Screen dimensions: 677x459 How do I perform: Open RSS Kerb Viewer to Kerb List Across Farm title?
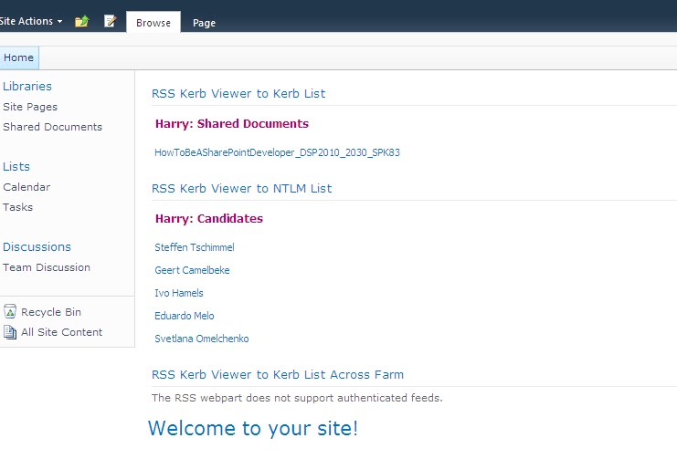pos(278,374)
